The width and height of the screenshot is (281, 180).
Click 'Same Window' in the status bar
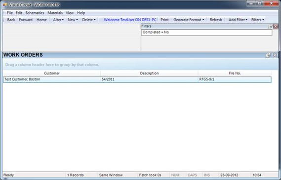click(x=111, y=175)
